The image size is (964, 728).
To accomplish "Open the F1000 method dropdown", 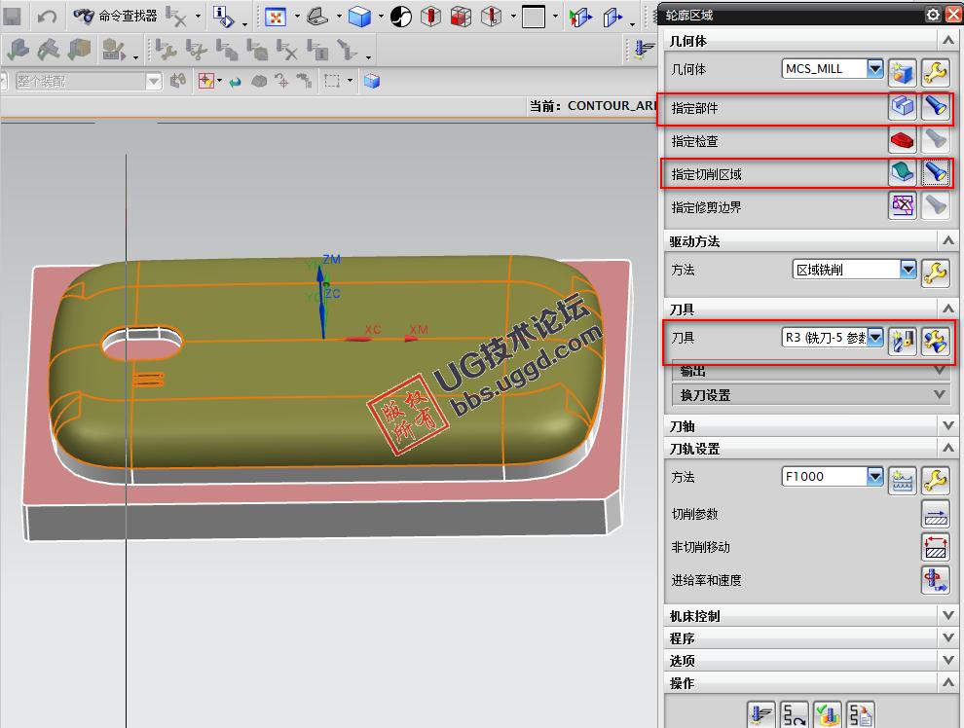I will pos(874,477).
